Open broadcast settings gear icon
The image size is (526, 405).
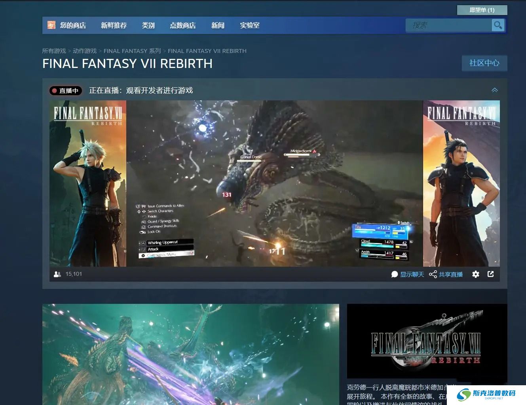click(x=476, y=274)
